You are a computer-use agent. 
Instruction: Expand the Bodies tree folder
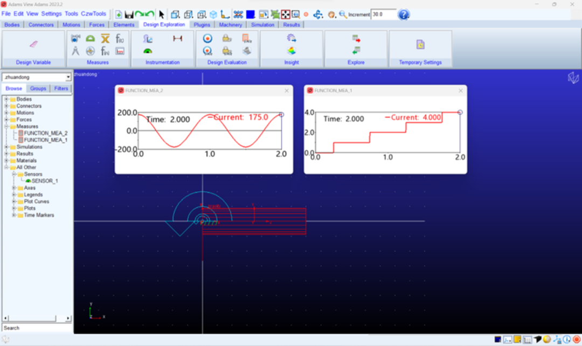(x=6, y=99)
